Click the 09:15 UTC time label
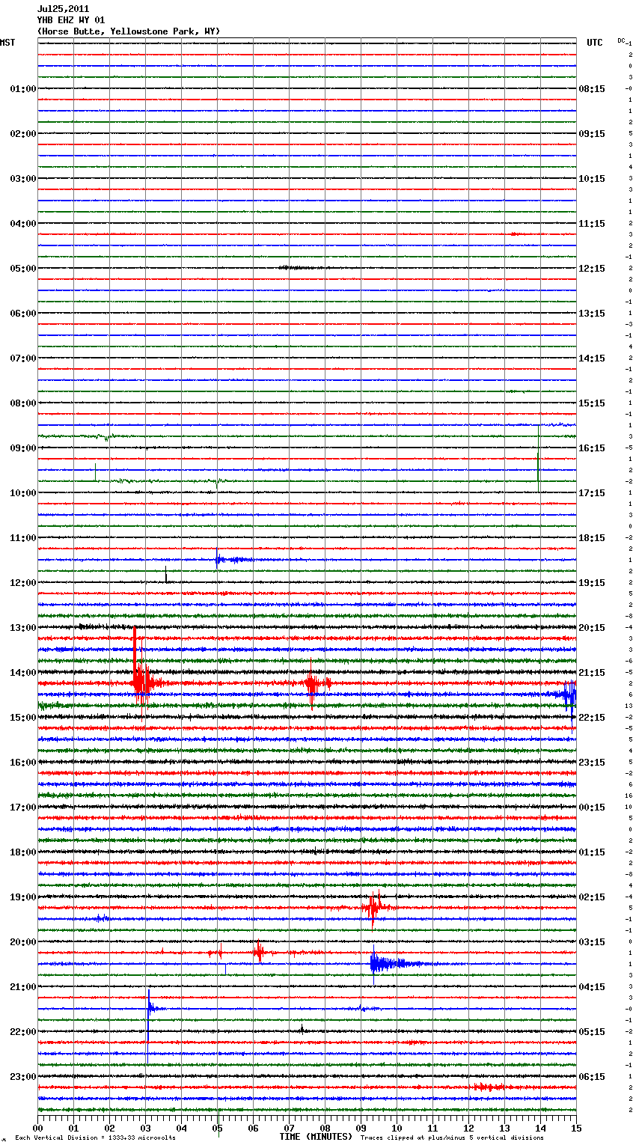 pos(592,134)
